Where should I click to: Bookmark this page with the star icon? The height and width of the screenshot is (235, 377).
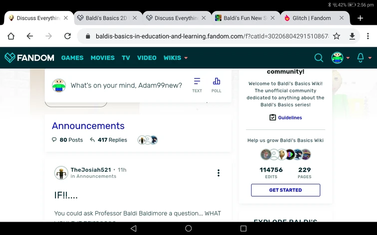(x=337, y=36)
